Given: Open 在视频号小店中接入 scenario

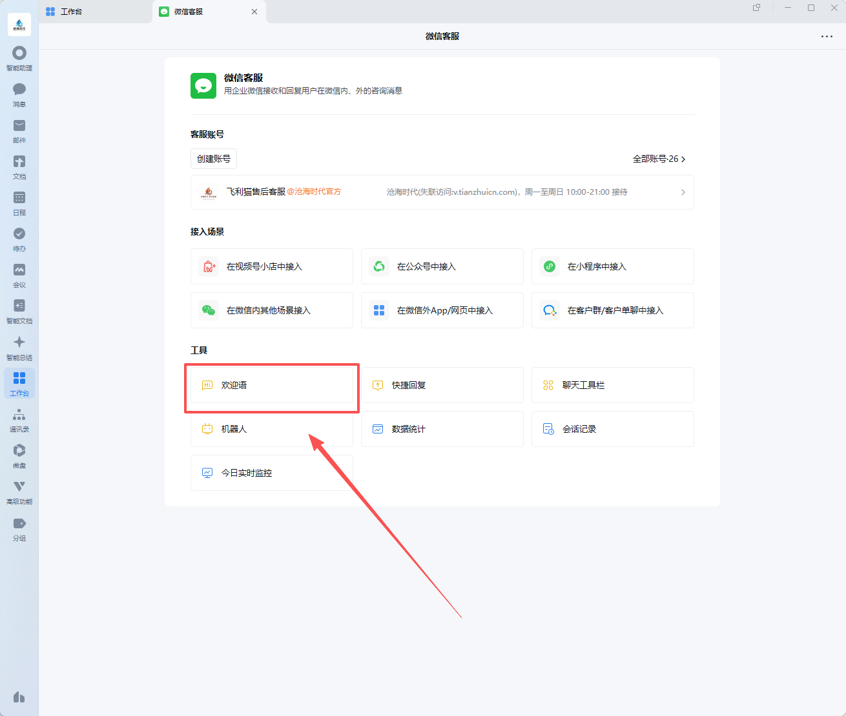Looking at the screenshot, I should pos(272,266).
